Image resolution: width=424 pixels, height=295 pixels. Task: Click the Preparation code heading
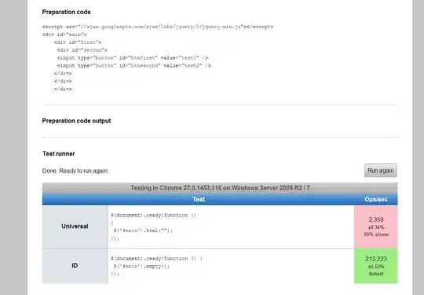(x=66, y=12)
